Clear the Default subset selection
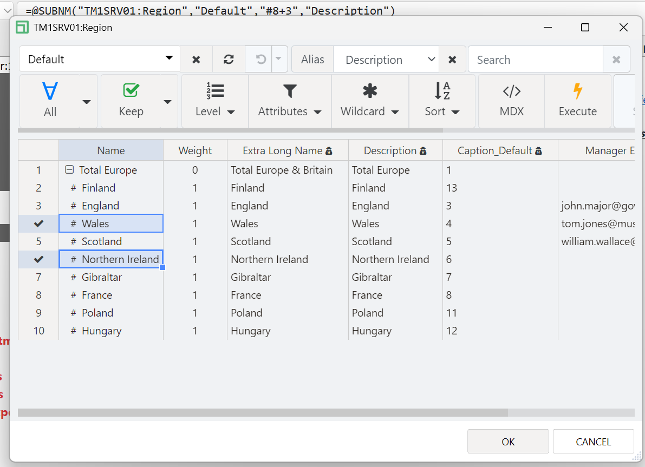This screenshot has width=645, height=467. tap(196, 60)
